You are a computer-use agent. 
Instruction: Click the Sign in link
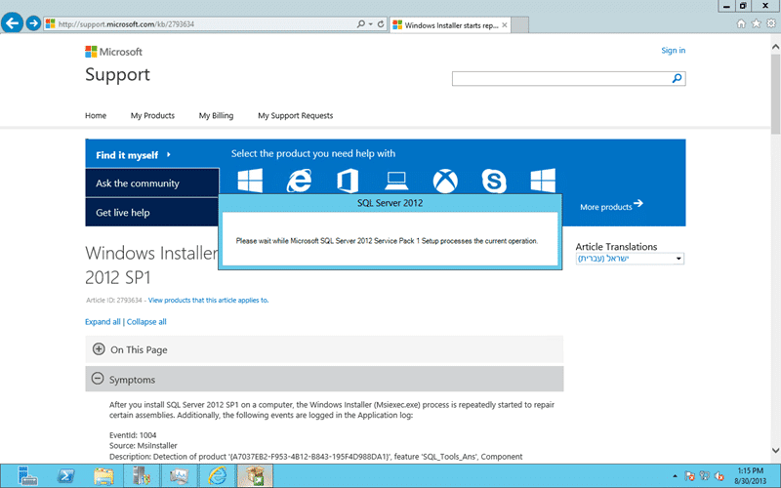pos(673,51)
